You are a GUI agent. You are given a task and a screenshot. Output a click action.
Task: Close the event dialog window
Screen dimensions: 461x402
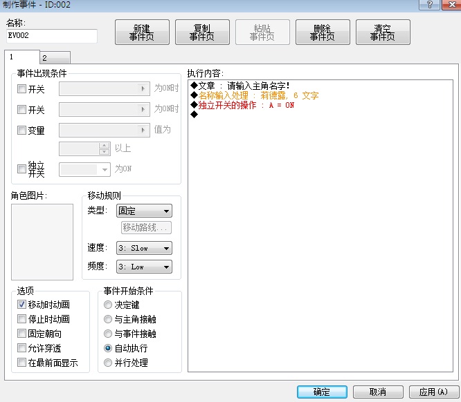click(x=451, y=4)
